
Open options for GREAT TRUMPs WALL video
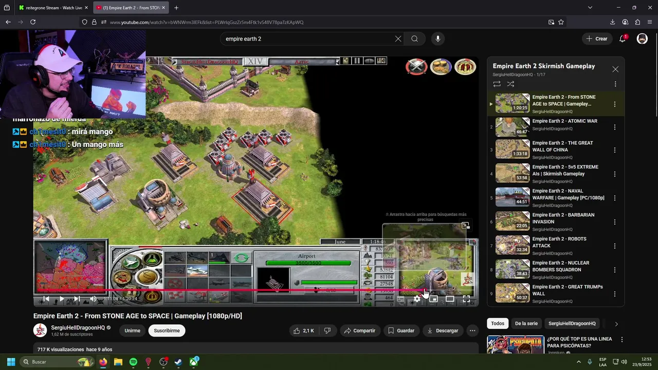coord(614,294)
